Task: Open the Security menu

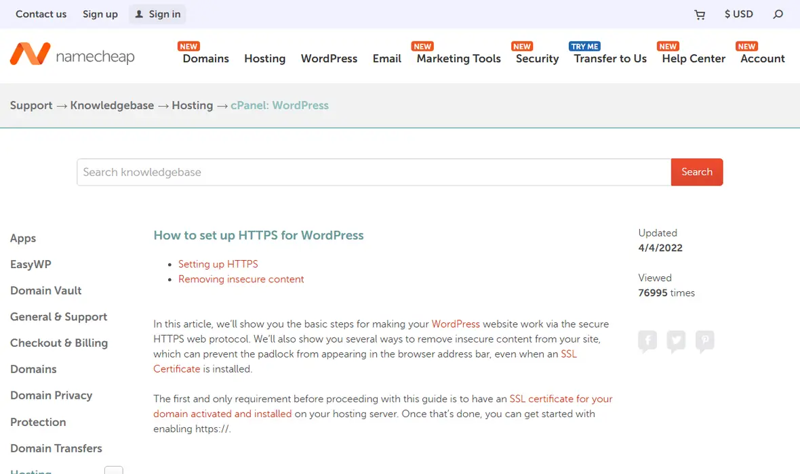Action: 537,59
